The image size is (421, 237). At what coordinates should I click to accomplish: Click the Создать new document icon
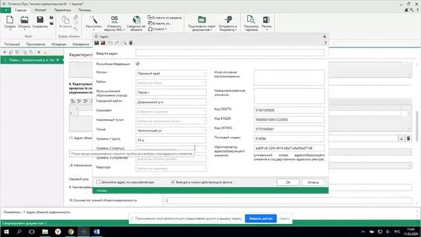pos(10,20)
